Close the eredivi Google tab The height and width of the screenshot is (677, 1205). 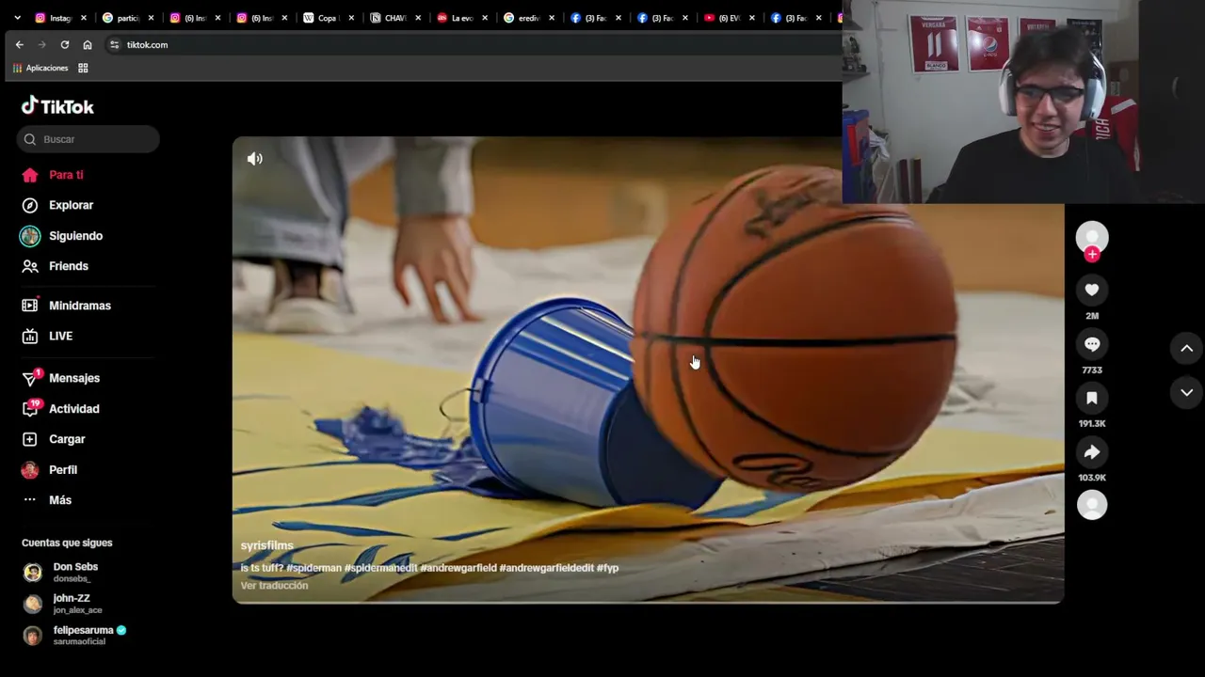pos(552,18)
